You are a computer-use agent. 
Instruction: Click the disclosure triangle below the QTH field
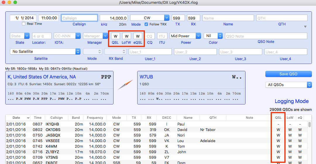coord(305,27)
